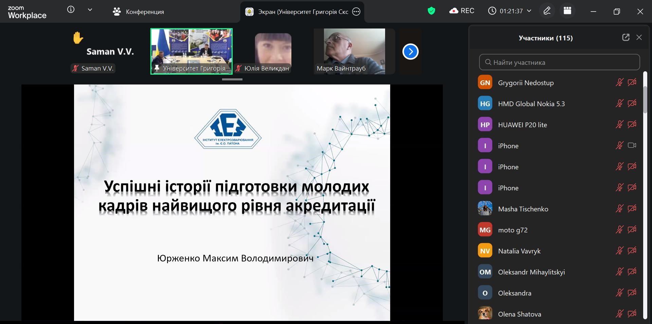Toggle microphone for Masha Tischenko
Image resolution: width=652 pixels, height=324 pixels.
tap(619, 209)
